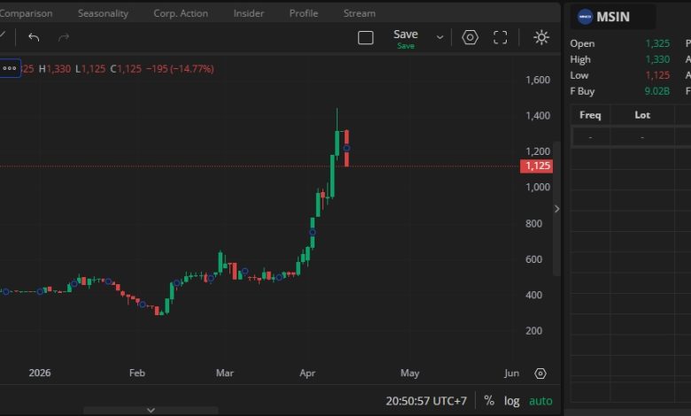Screen dimensions: 691x416
Task: Toggle the log scale
Action: point(512,401)
